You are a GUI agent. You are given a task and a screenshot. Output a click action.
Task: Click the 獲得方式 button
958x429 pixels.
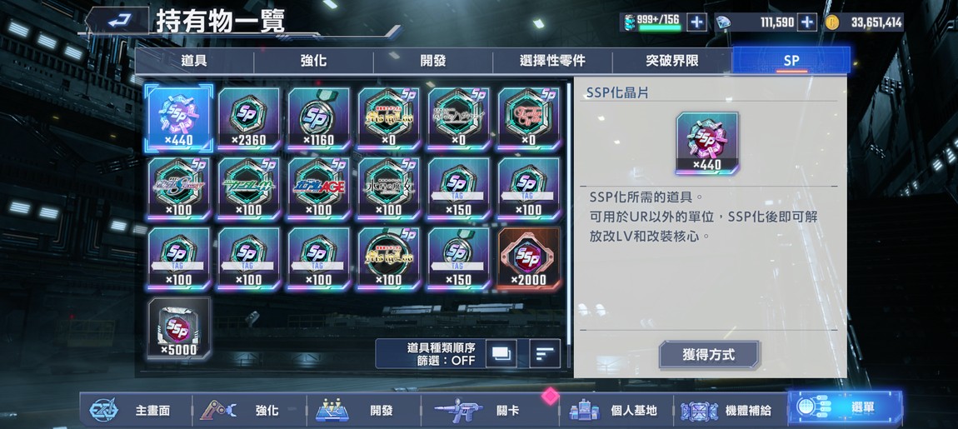tap(709, 354)
